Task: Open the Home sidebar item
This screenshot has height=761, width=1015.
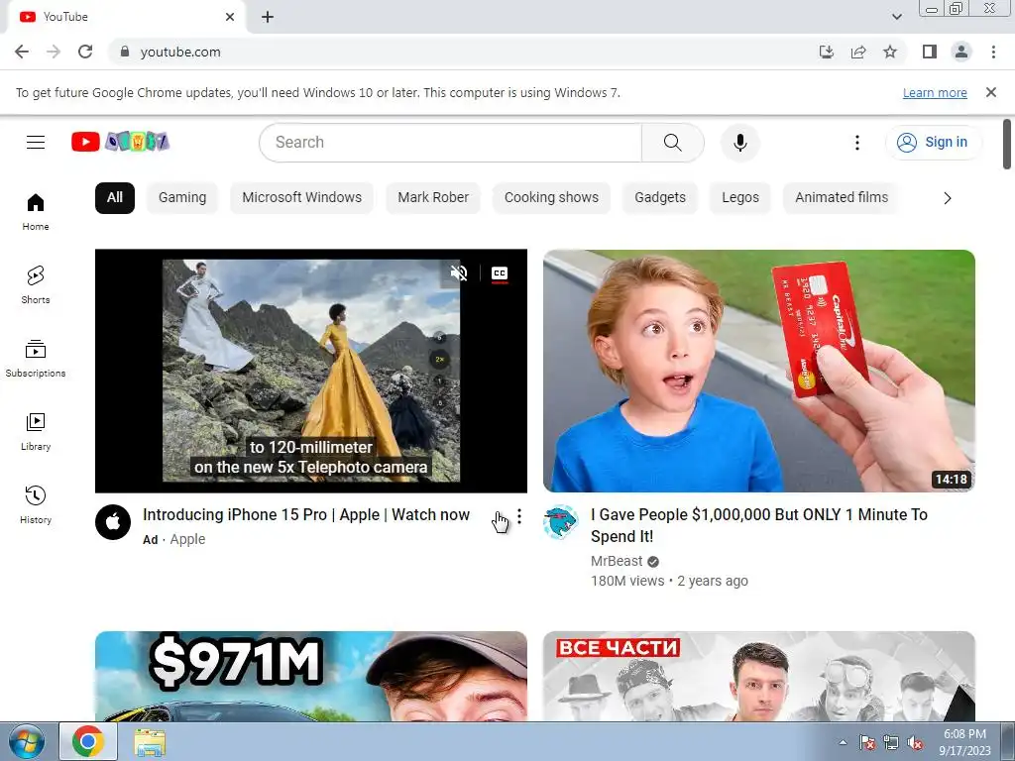Action: [x=36, y=212]
